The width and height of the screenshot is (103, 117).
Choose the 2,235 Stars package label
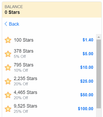coord(25,79)
